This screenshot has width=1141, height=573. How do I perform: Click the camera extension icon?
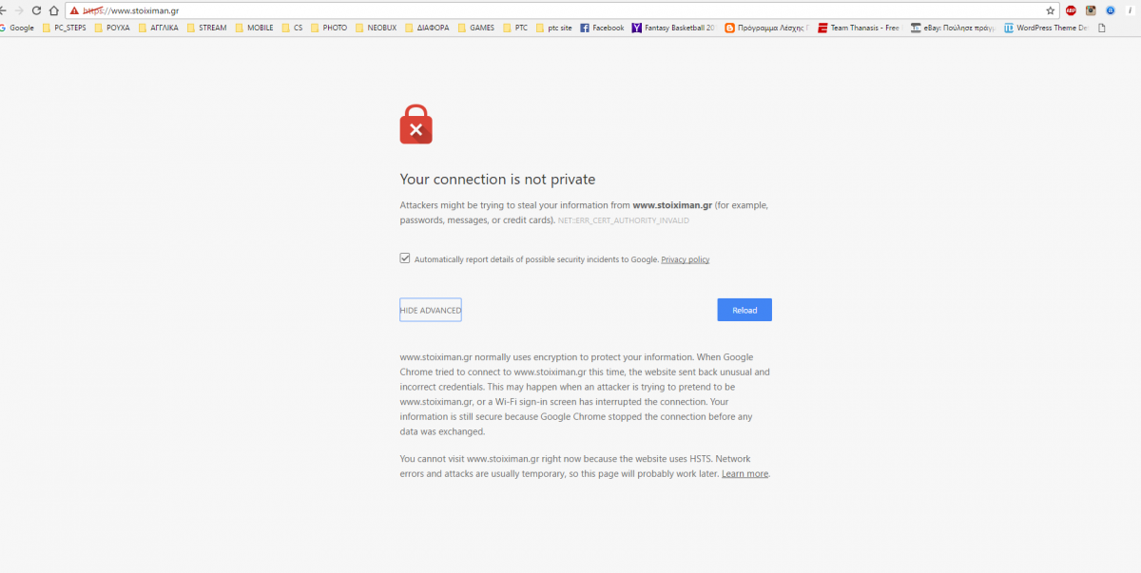coord(1091,10)
